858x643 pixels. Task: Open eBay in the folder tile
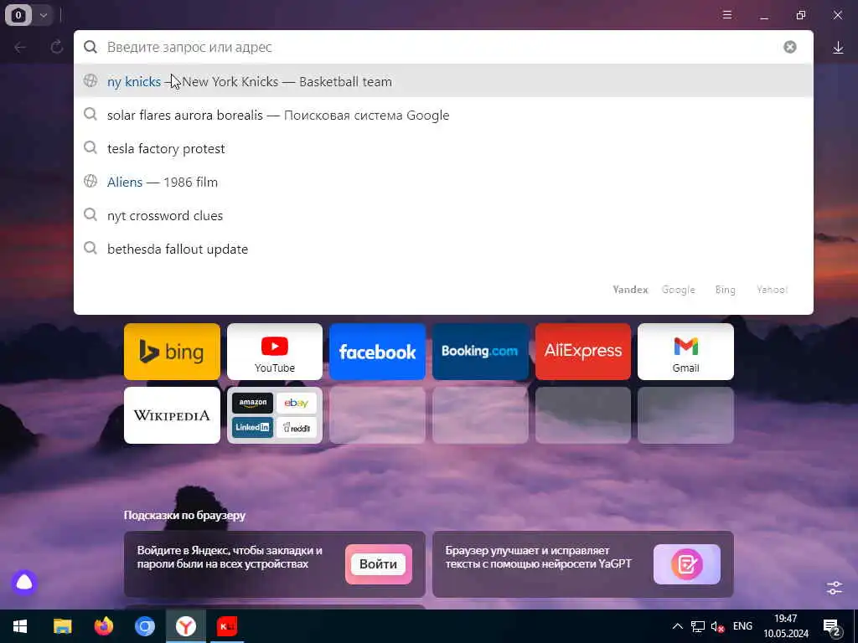point(296,404)
